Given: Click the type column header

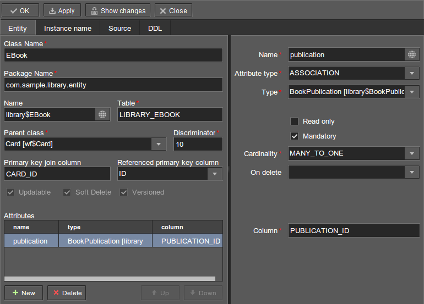Looking at the screenshot, I should (106, 227).
